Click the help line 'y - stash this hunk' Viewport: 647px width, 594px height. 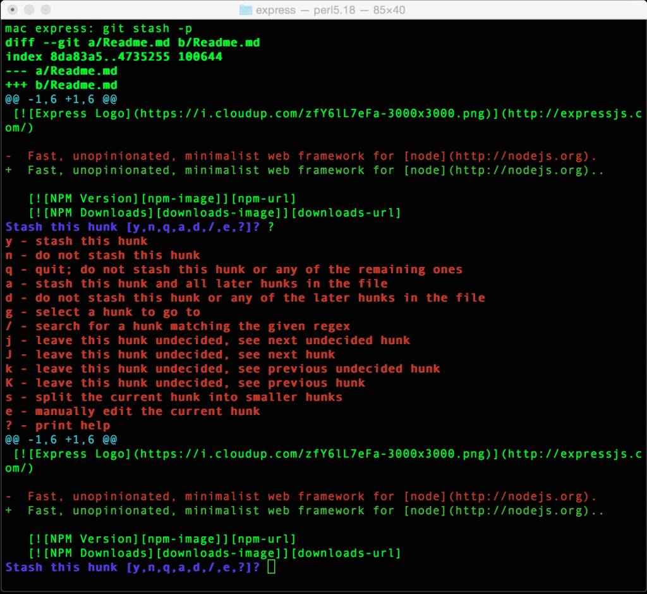pyautogui.click(x=76, y=241)
